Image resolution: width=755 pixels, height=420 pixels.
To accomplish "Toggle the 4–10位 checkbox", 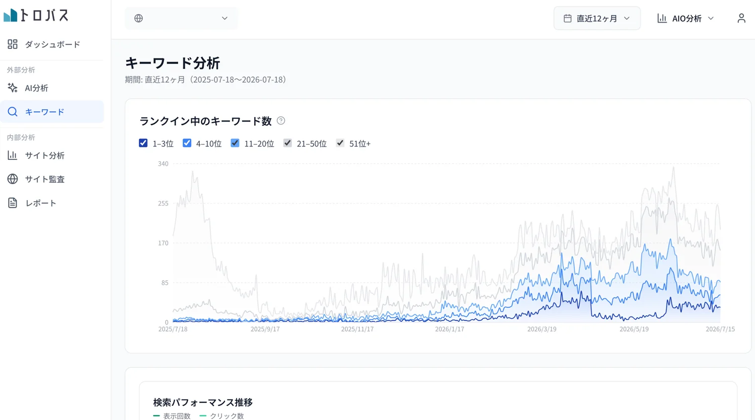I will [x=187, y=143].
